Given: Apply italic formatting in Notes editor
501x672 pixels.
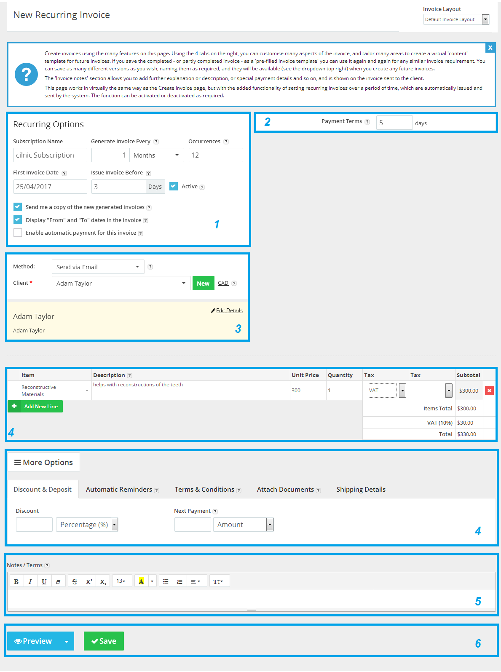Looking at the screenshot, I should pos(30,581).
